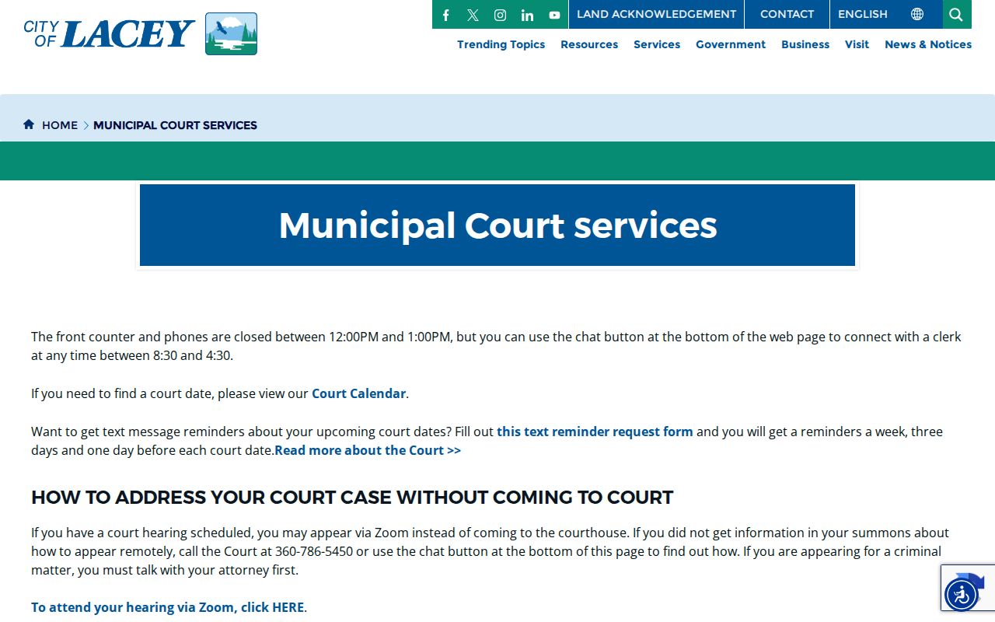Image resolution: width=995 pixels, height=622 pixels.
Task: Click the search magnifier icon
Action: (956, 14)
